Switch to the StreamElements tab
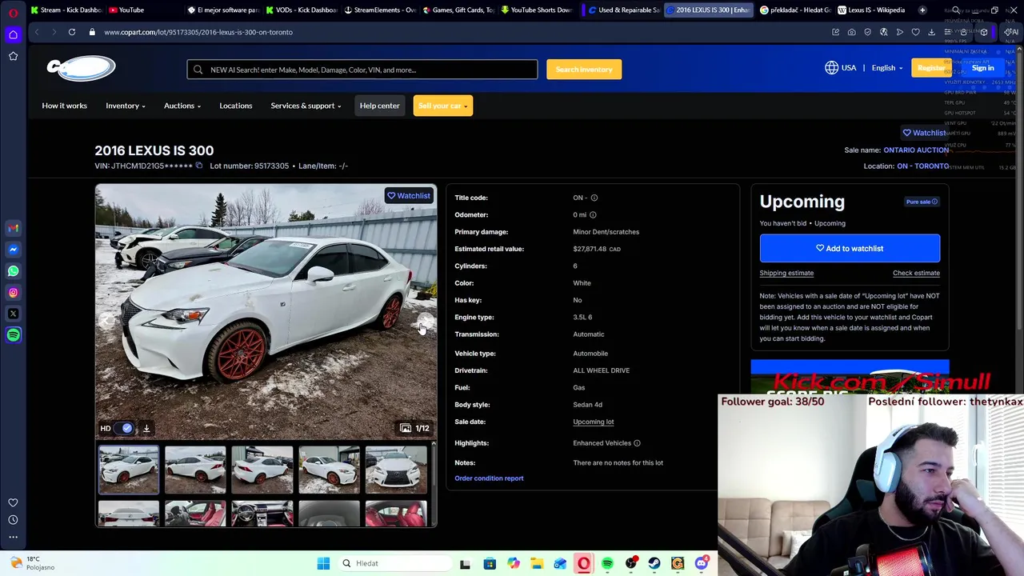This screenshot has width=1024, height=576. pyautogui.click(x=379, y=10)
